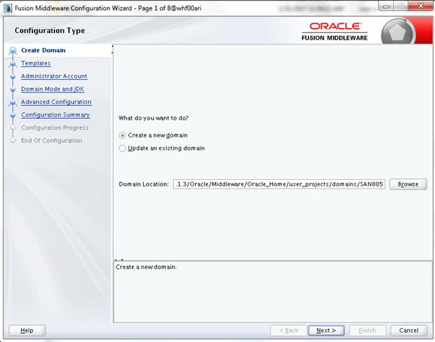Image resolution: width=435 pixels, height=342 pixels.
Task: Click the wizard application icon in title bar
Action: [7, 8]
